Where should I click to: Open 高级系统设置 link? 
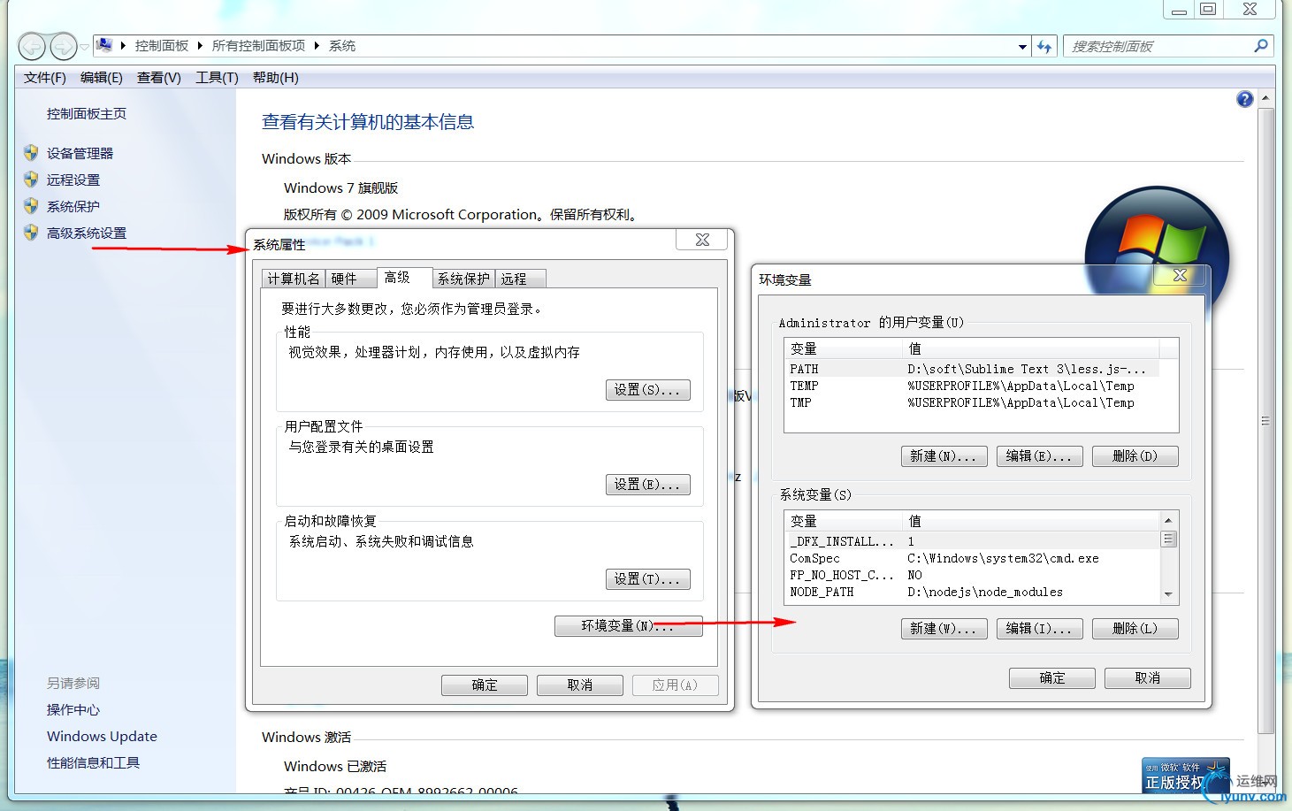click(87, 233)
